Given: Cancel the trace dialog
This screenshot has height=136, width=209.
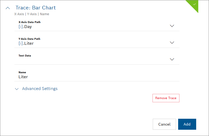Looking at the screenshot, I should (164, 124).
